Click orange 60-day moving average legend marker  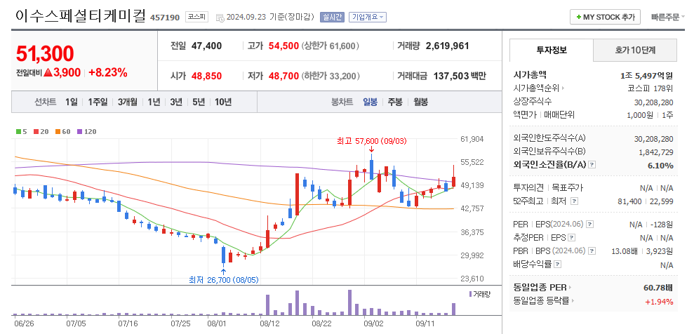point(58,131)
